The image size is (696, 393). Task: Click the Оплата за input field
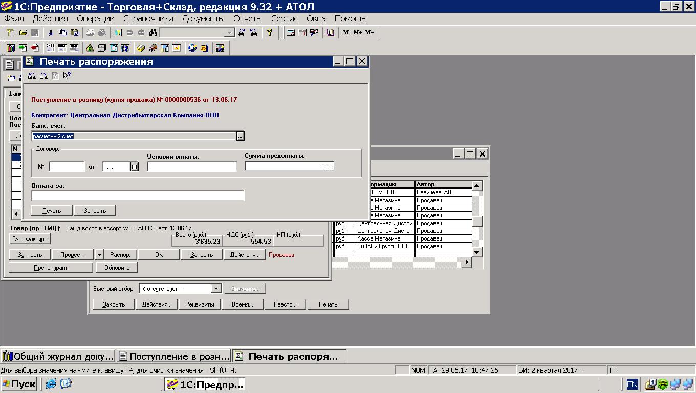138,195
